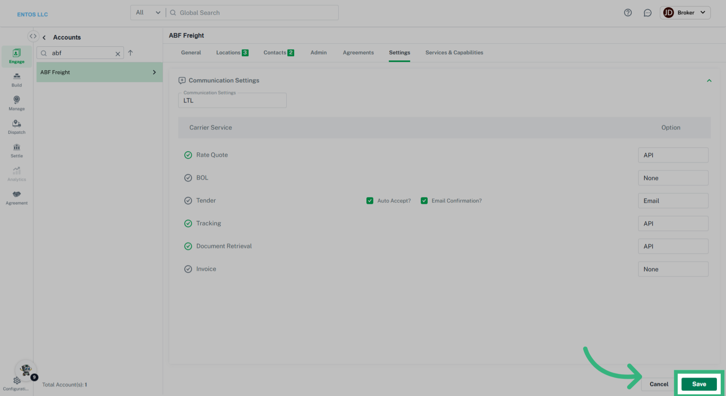Go to the Manage sidebar module
The width and height of the screenshot is (726, 396).
[x=17, y=103]
